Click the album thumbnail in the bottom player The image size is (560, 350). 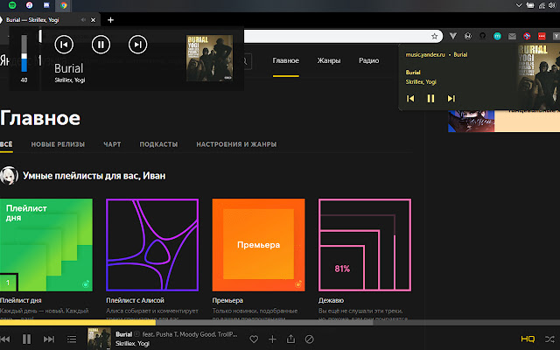pyautogui.click(x=99, y=339)
